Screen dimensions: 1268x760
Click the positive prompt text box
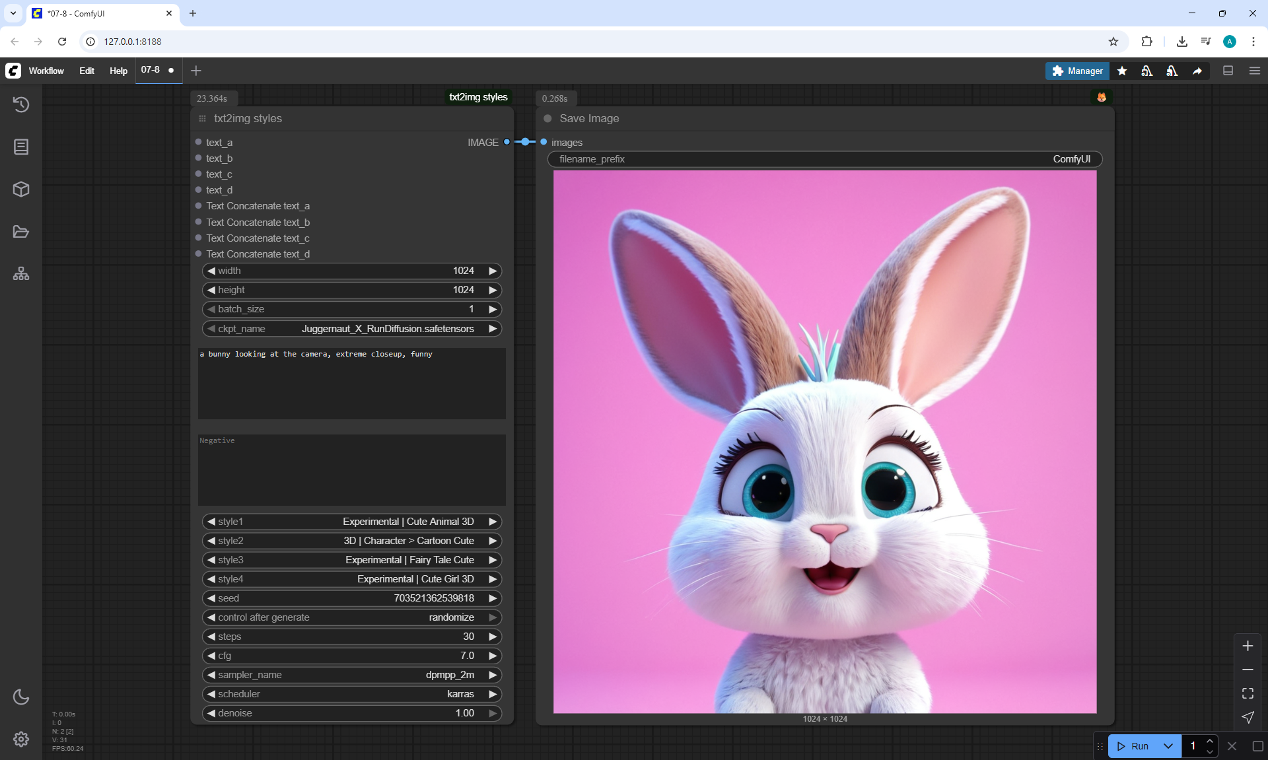coord(352,384)
